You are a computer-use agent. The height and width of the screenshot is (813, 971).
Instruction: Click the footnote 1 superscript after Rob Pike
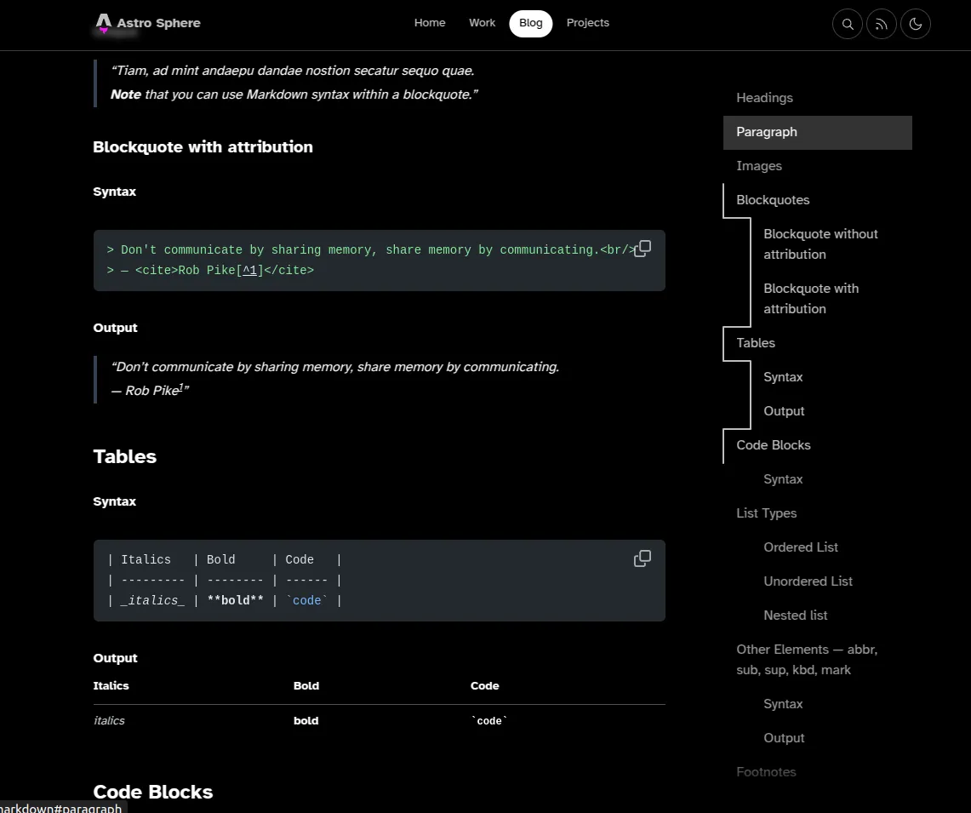[x=180, y=386]
